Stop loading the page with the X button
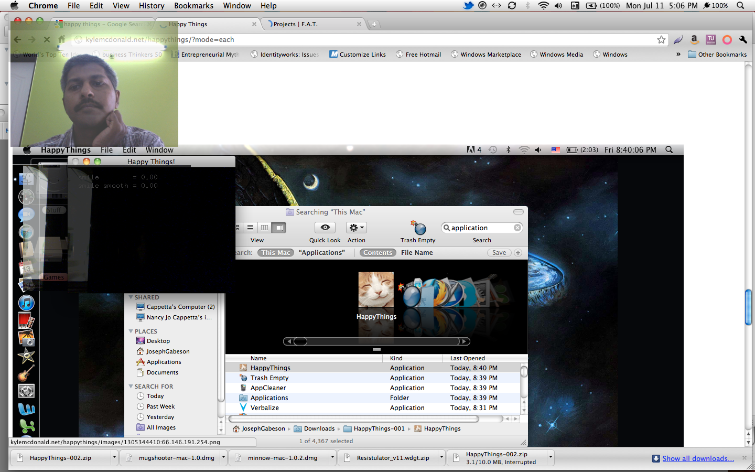755x472 pixels. click(47, 39)
